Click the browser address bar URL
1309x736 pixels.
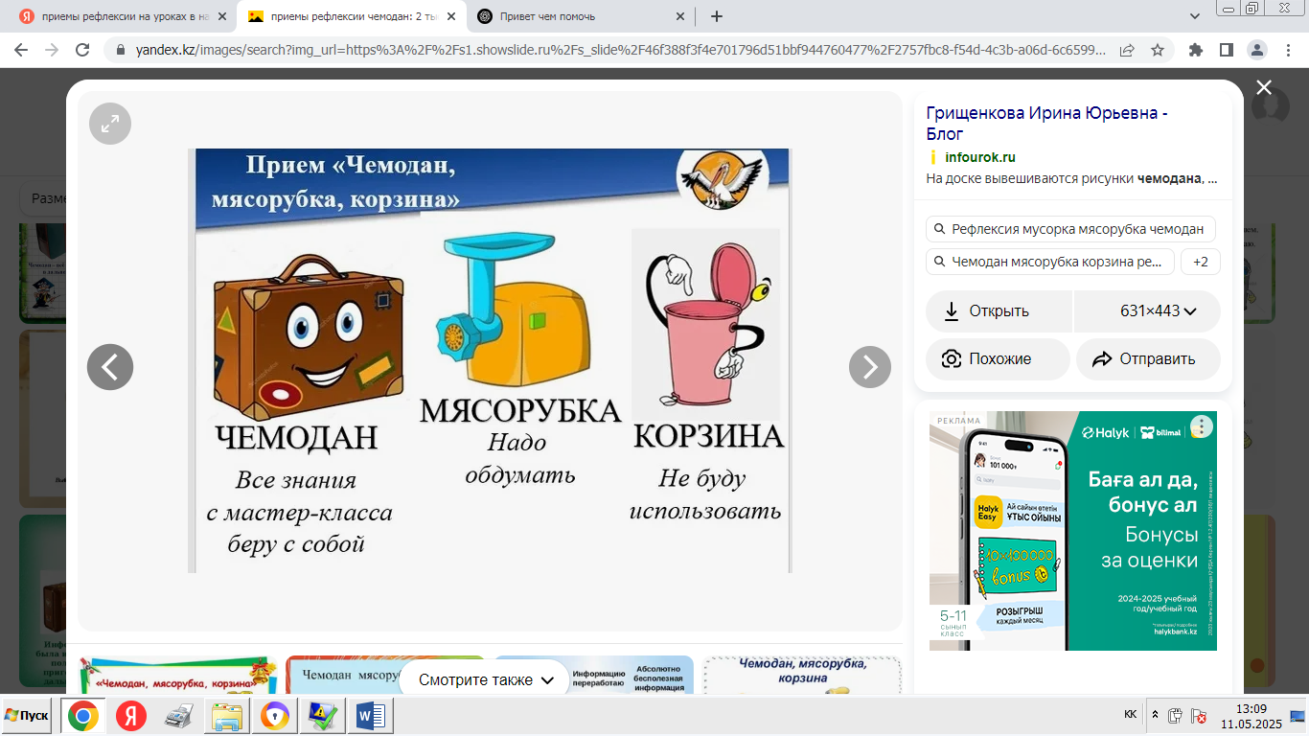click(613, 50)
